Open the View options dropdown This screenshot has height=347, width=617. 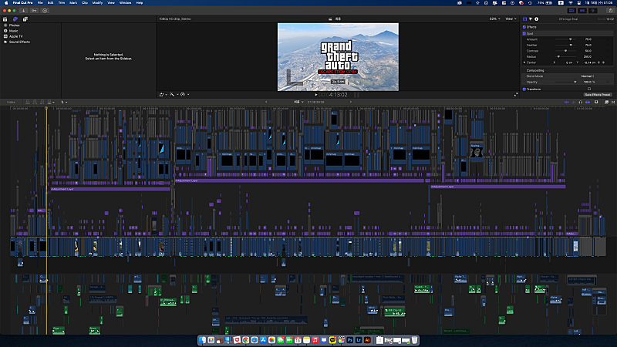coord(509,19)
